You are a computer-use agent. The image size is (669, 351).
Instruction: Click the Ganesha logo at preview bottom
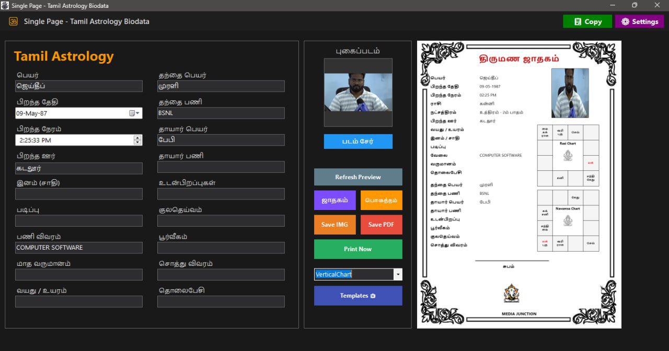pos(511,293)
